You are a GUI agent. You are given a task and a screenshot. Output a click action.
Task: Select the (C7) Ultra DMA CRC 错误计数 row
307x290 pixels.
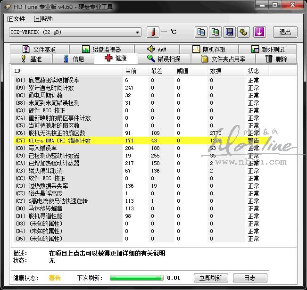click(x=141, y=141)
